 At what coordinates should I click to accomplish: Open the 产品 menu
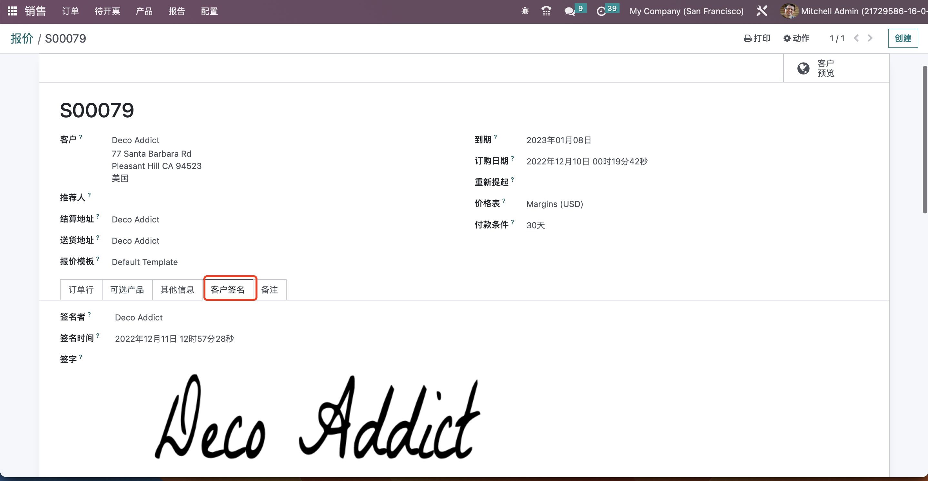point(144,11)
